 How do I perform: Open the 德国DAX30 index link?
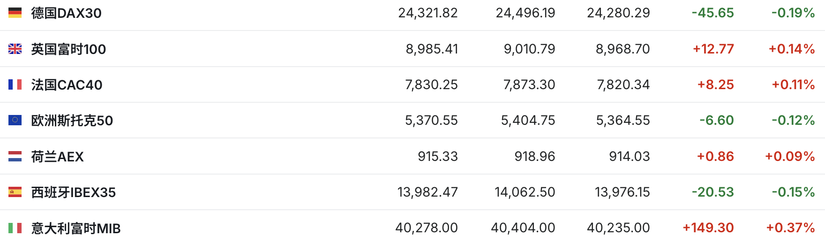[x=66, y=13]
